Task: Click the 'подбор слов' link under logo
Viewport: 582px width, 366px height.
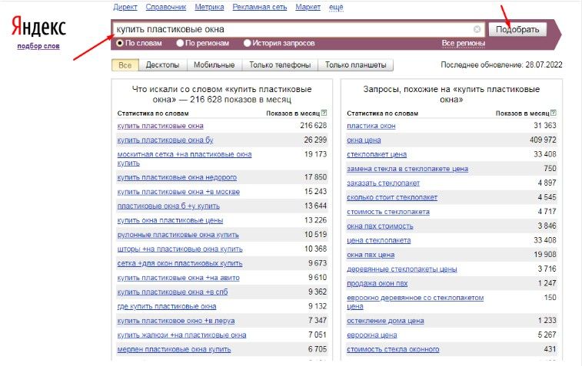Action: click(38, 46)
